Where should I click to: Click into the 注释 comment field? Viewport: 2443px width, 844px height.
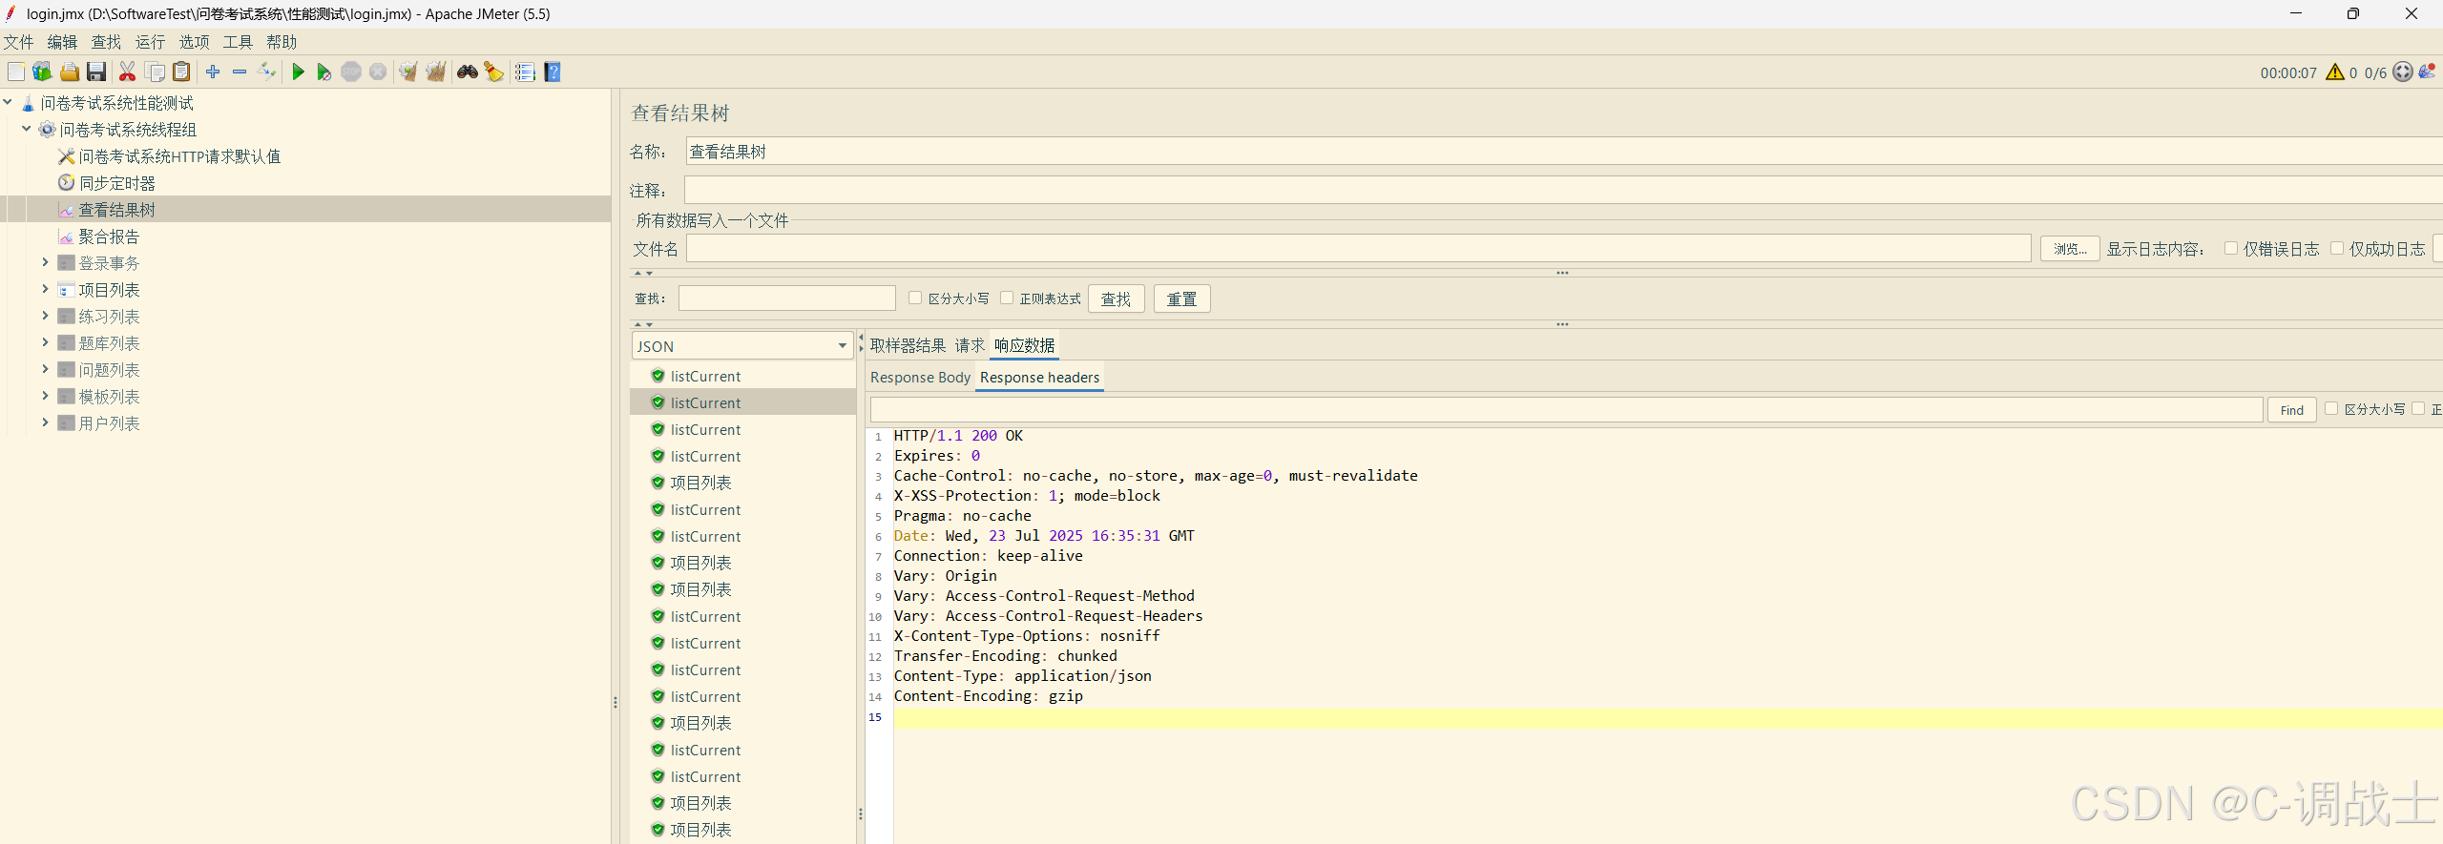coord(1564,191)
